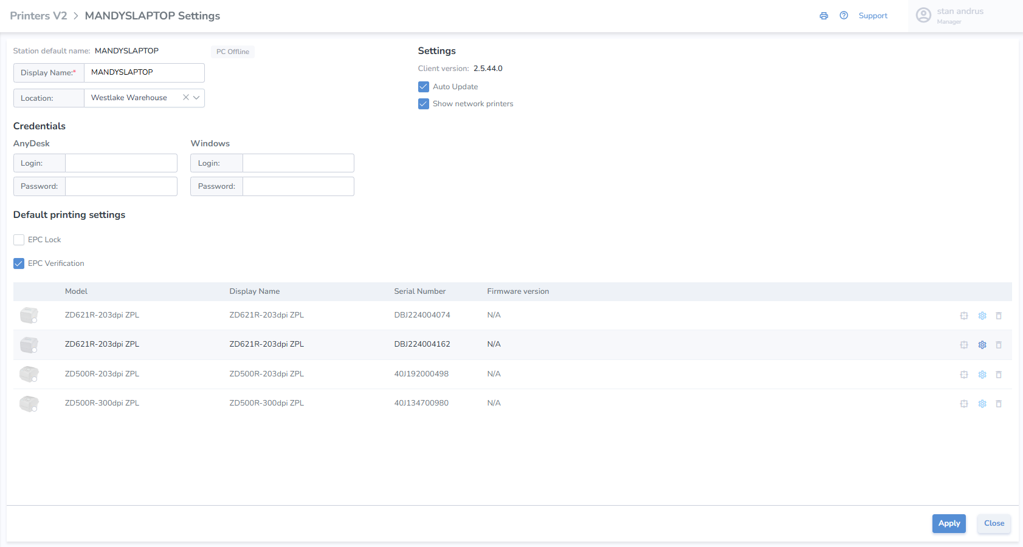Viewport: 1023px width, 547px height.
Task: Open settings gear for printer DBJ224004074
Action: 982,316
